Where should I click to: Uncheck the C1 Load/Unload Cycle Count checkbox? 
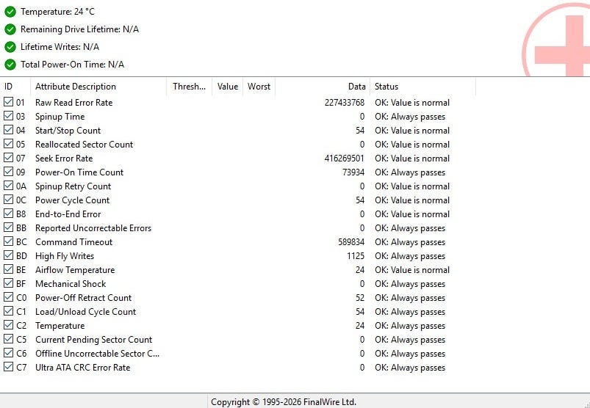tap(8, 310)
